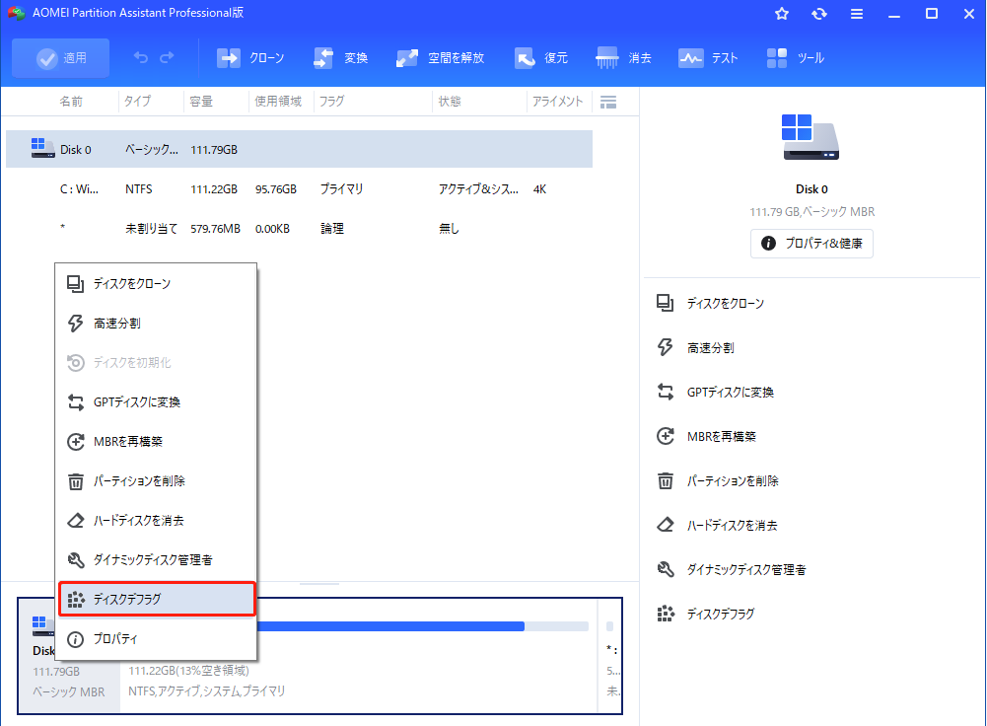Click the unallocated block in the disk map
This screenshot has height=726, width=987.
tap(610, 656)
